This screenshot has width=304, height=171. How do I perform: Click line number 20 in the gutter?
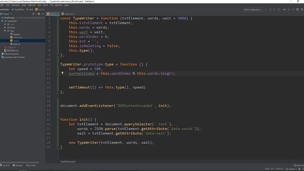click(48, 106)
